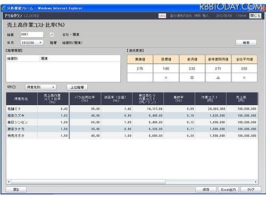The image size is (266, 202).
Task: Click the 2.71 value under 前年度同月値
Action: tap(218, 69)
